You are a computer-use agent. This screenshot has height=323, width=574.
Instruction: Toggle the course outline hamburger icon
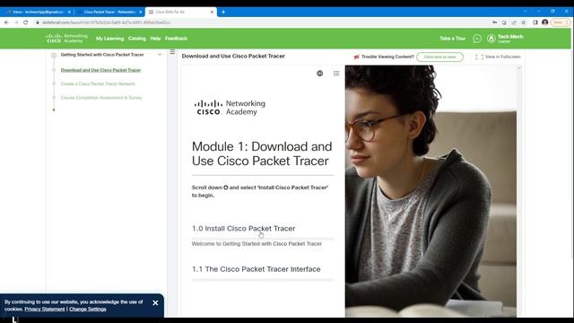coord(172,52)
